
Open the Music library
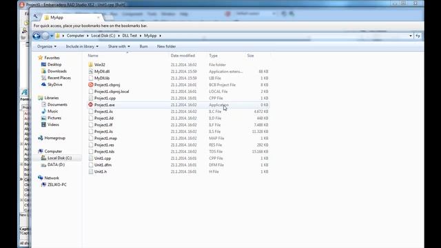tap(52, 112)
